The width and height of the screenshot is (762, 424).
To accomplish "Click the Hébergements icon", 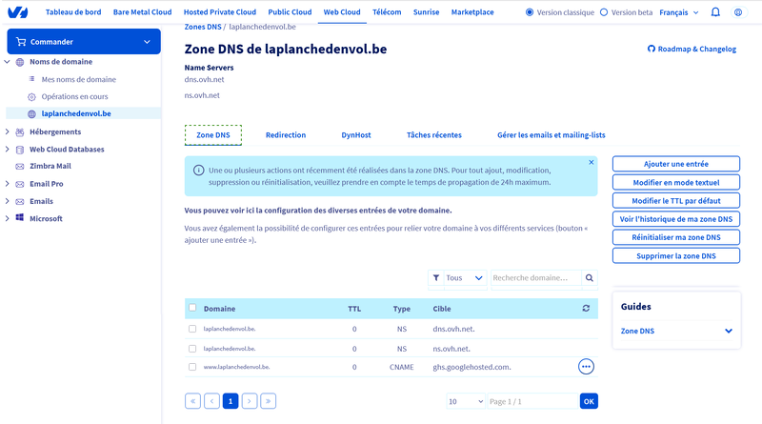I will tap(20, 131).
